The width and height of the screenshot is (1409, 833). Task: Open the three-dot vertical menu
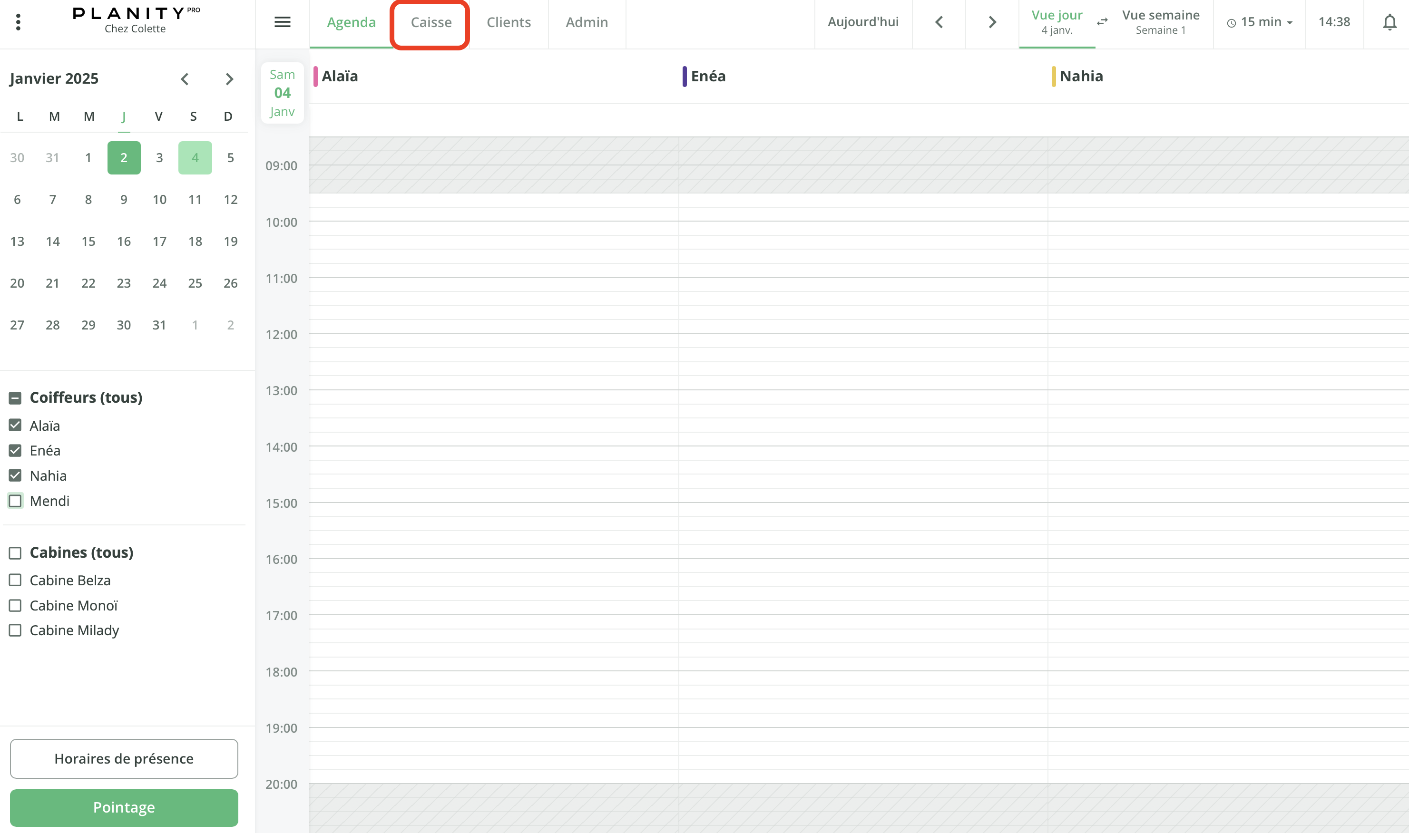(x=18, y=22)
